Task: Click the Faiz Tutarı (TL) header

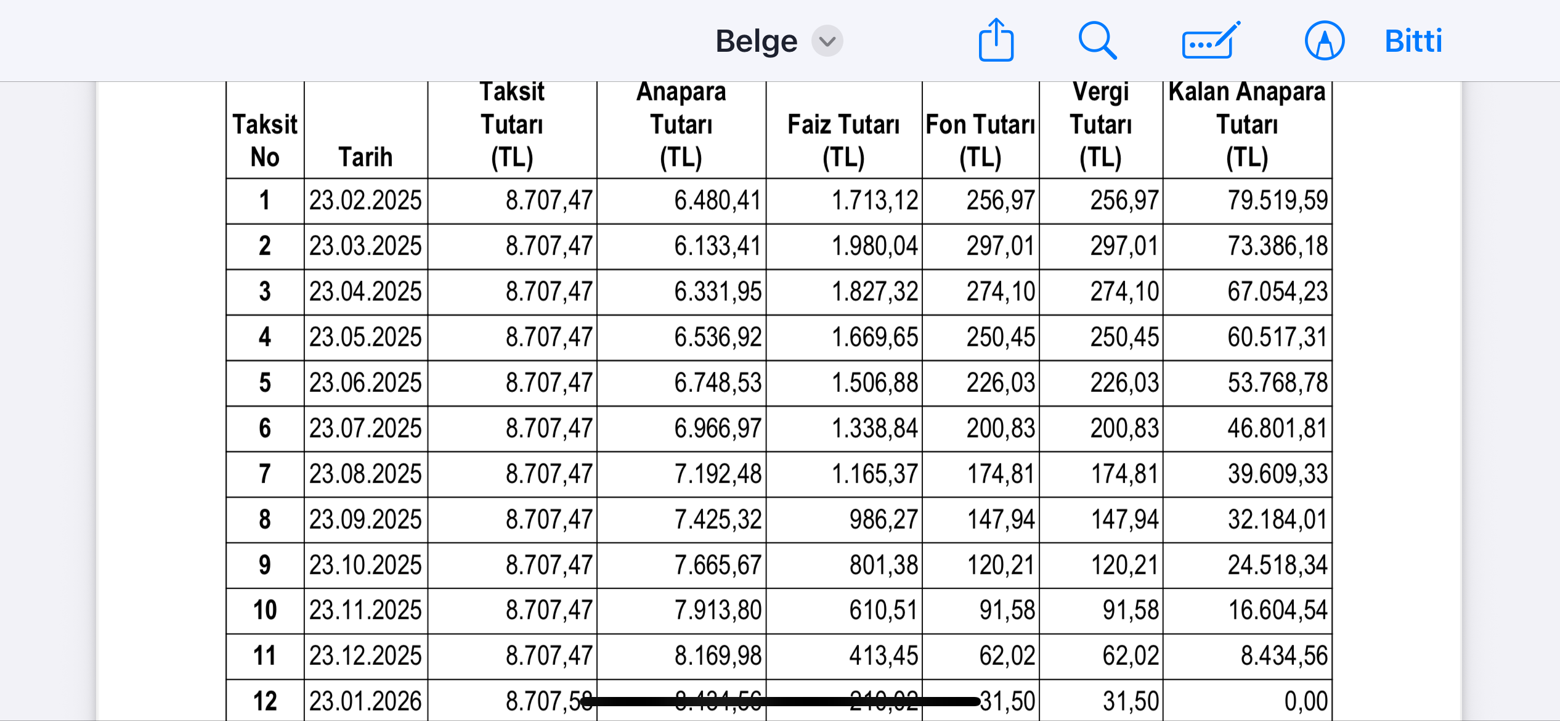Action: pos(843,141)
